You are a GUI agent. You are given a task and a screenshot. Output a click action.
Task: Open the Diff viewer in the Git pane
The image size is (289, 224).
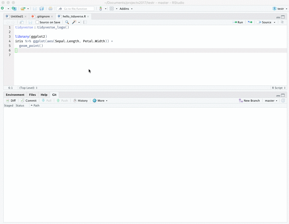point(11,100)
